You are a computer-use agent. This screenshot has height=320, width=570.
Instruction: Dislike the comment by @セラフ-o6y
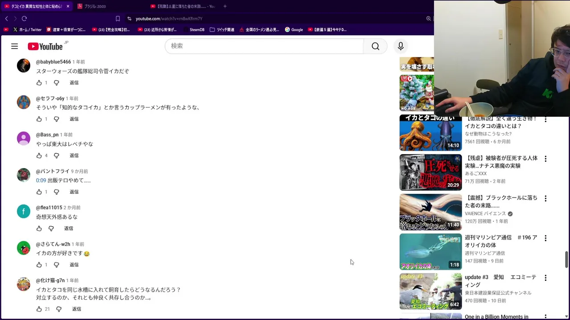(57, 119)
